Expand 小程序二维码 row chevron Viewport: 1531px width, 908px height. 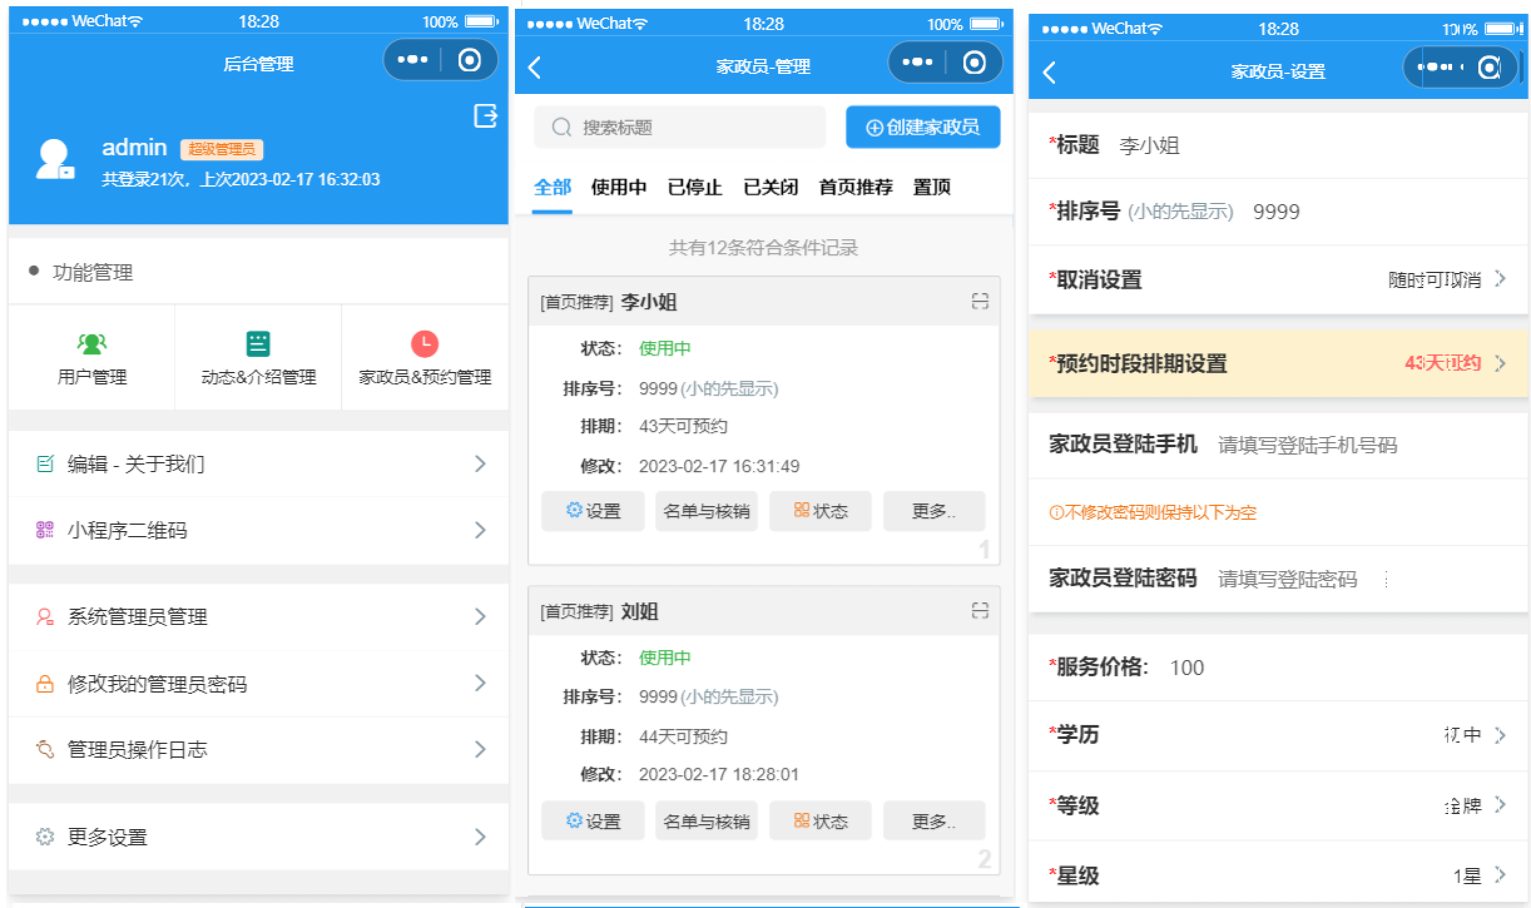tap(480, 530)
